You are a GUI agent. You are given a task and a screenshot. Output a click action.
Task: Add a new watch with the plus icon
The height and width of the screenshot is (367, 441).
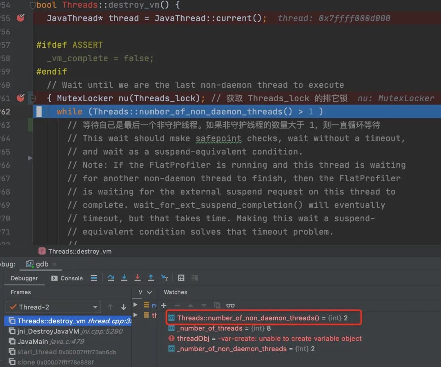pyautogui.click(x=164, y=305)
